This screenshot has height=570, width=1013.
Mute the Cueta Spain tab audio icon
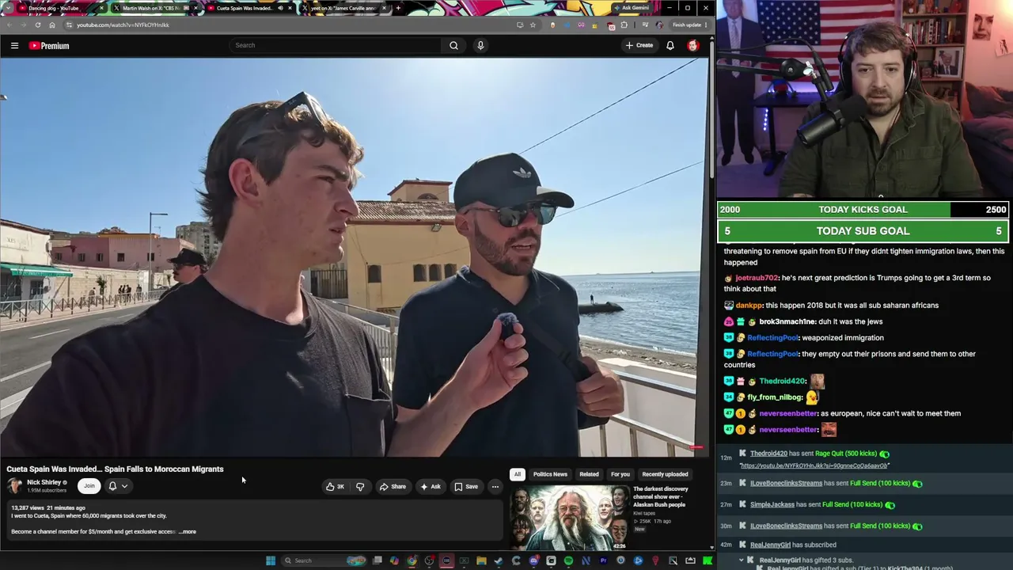[280, 8]
